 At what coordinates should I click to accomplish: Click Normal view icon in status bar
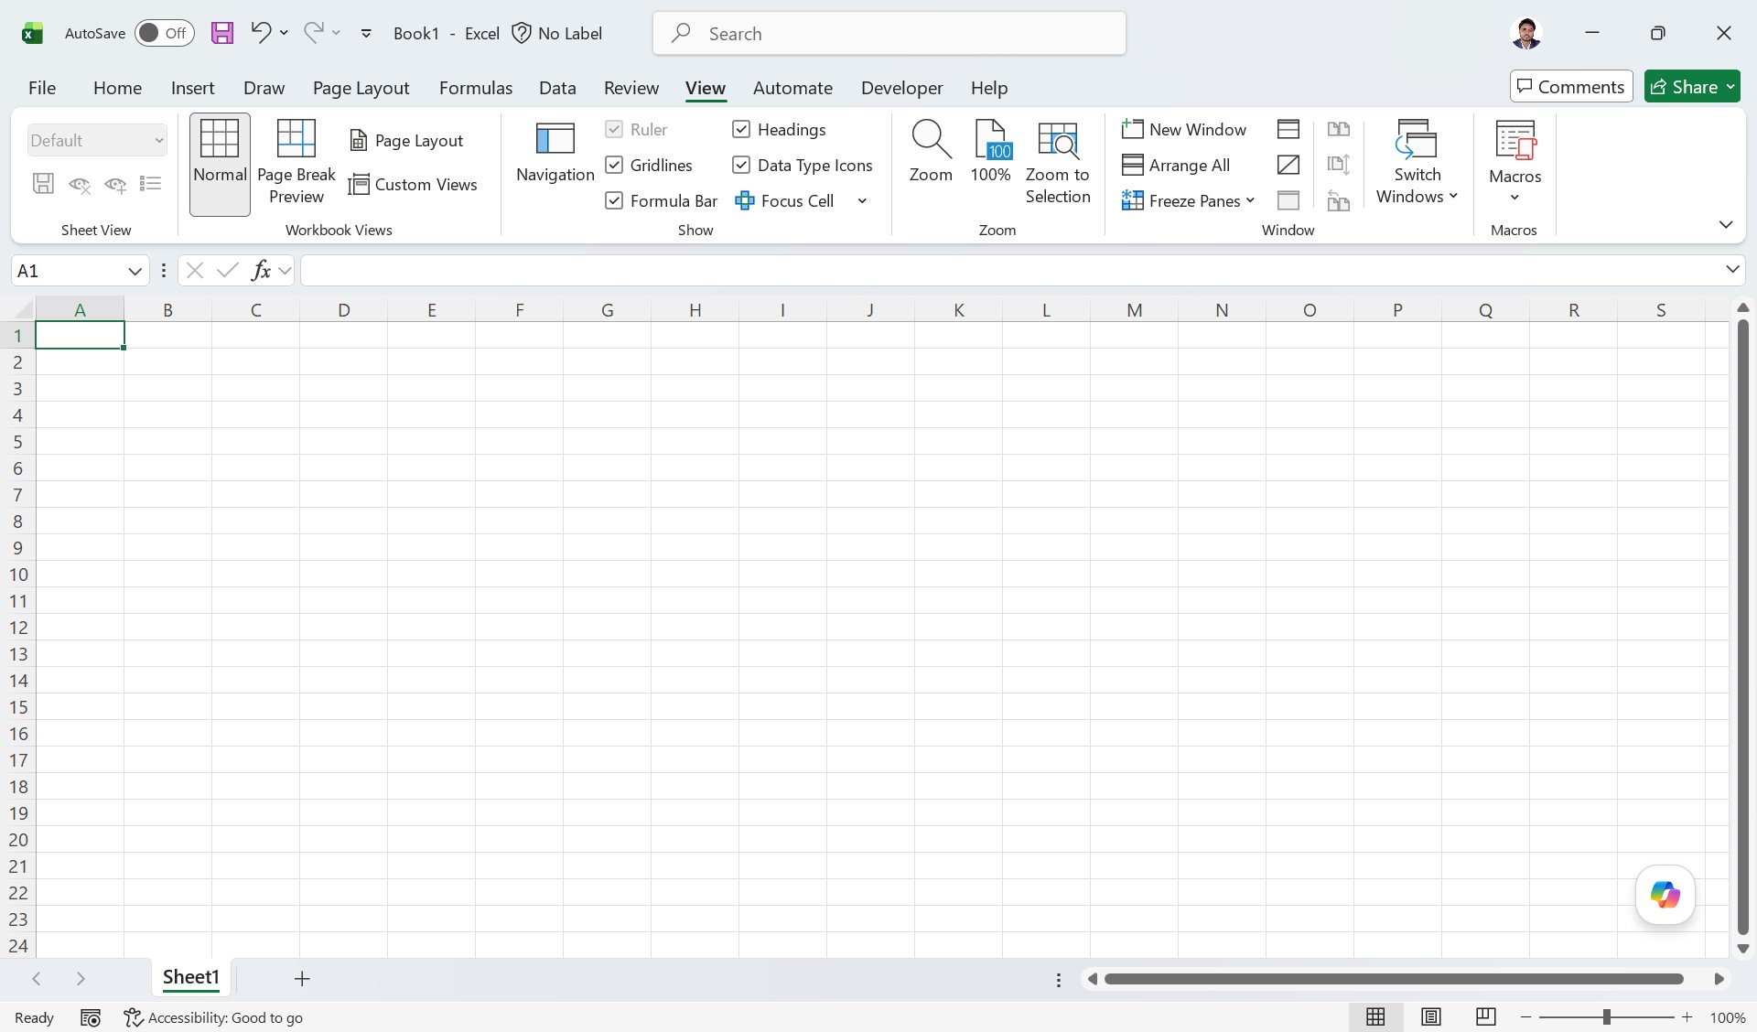pyautogui.click(x=1375, y=1016)
